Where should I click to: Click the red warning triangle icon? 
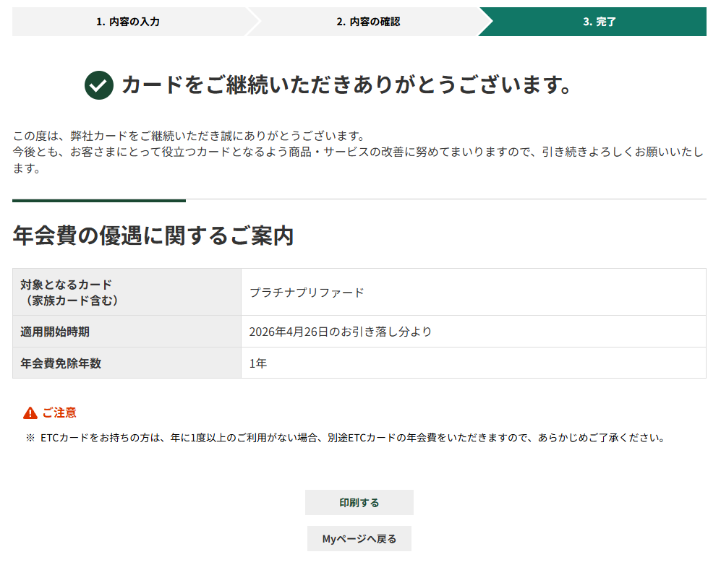click(30, 413)
